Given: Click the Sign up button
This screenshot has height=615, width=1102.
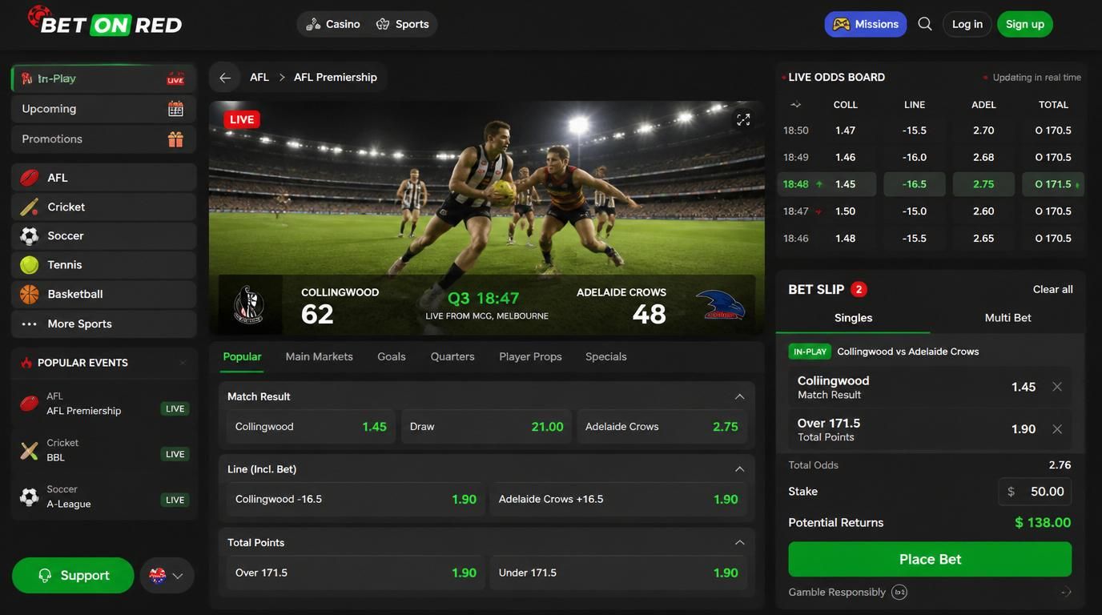Looking at the screenshot, I should pyautogui.click(x=1025, y=24).
